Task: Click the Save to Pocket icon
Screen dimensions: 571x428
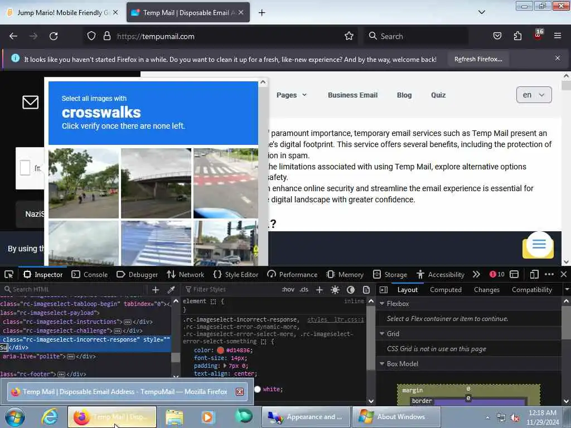Action: pyautogui.click(x=497, y=36)
